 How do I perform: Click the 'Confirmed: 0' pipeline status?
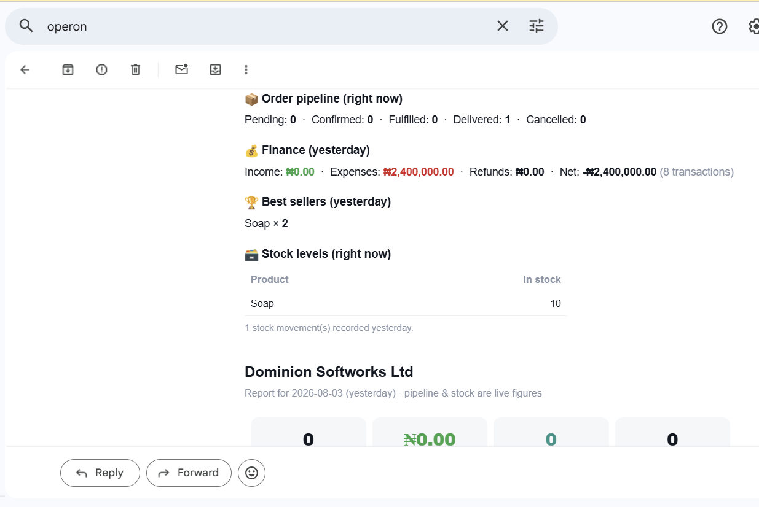tap(342, 120)
